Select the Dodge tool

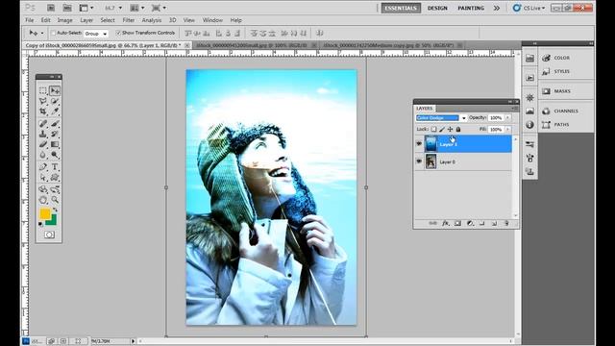click(55, 155)
